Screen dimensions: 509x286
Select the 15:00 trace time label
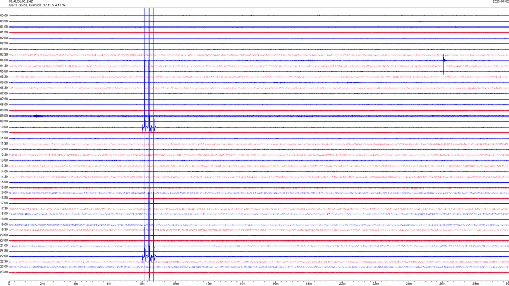[4, 182]
